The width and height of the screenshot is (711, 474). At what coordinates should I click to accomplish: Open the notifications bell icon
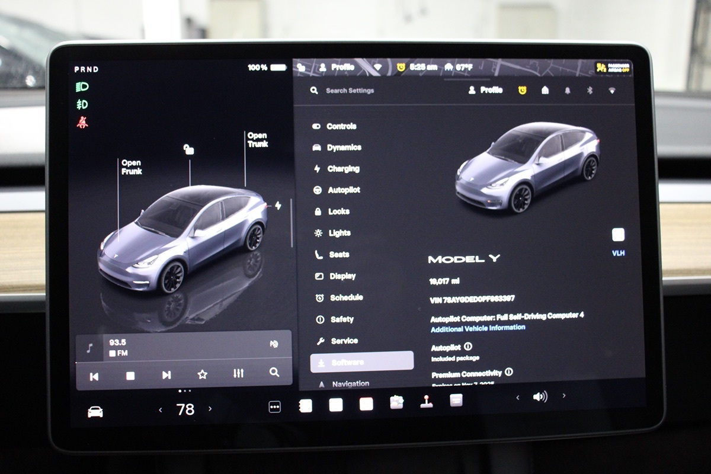(568, 91)
